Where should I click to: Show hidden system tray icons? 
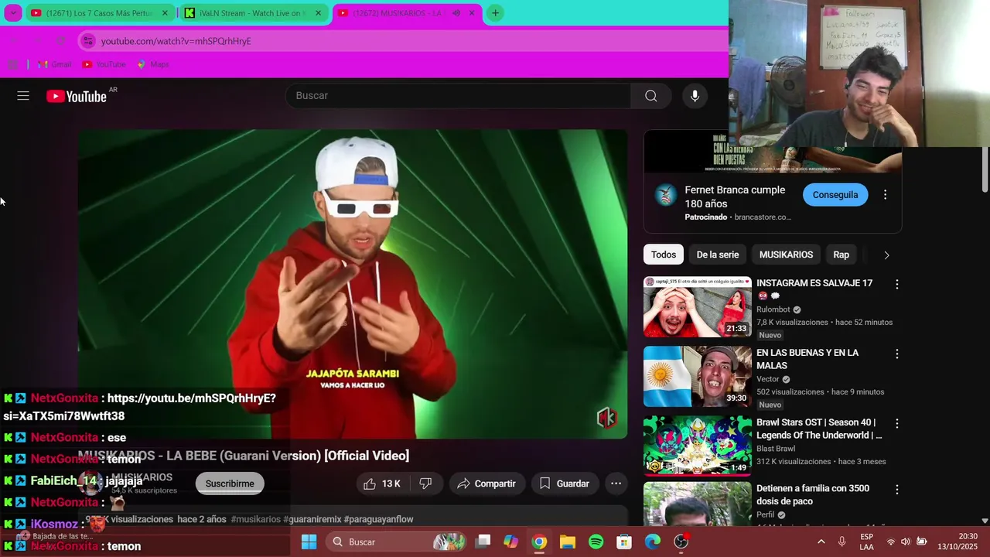[x=821, y=542]
